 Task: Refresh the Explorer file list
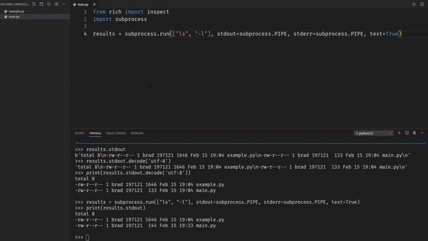coord(49,4)
